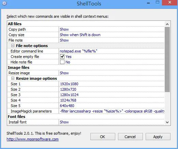Uncheck the Create empty file checkbox
This screenshot has height=149, width=178.
62,57
